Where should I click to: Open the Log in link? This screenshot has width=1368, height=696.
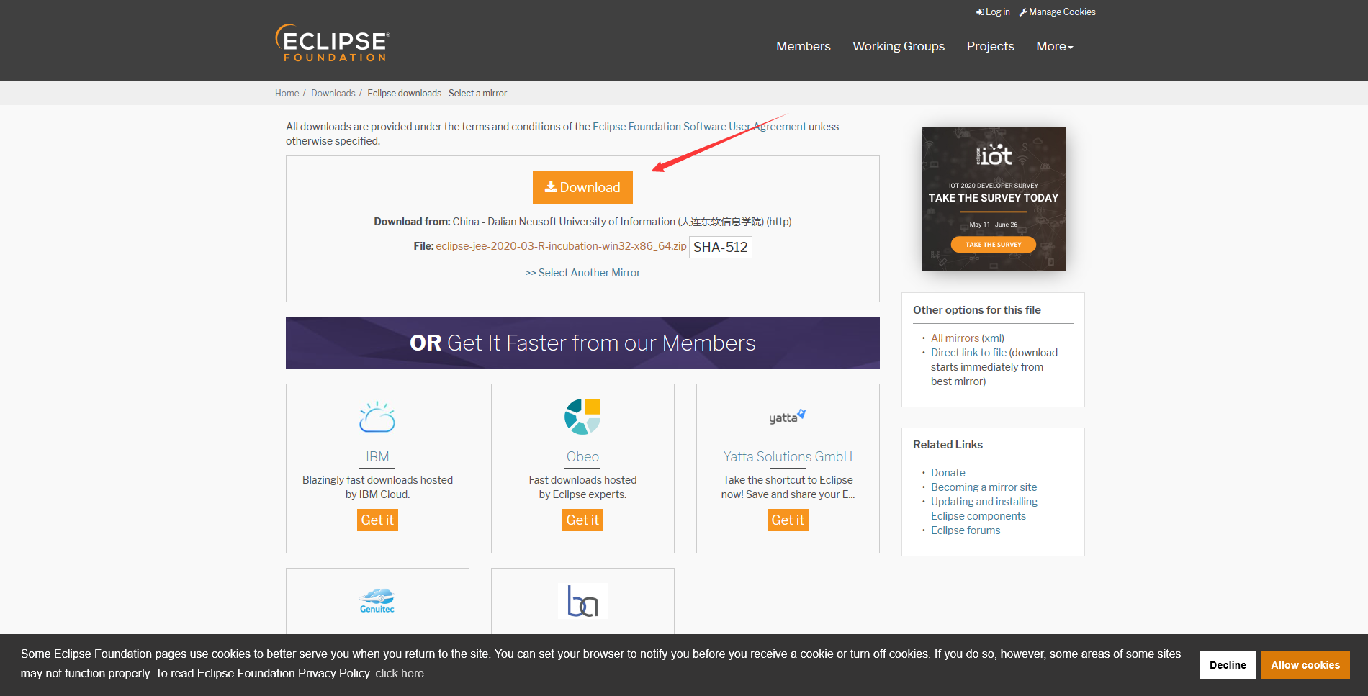993,12
